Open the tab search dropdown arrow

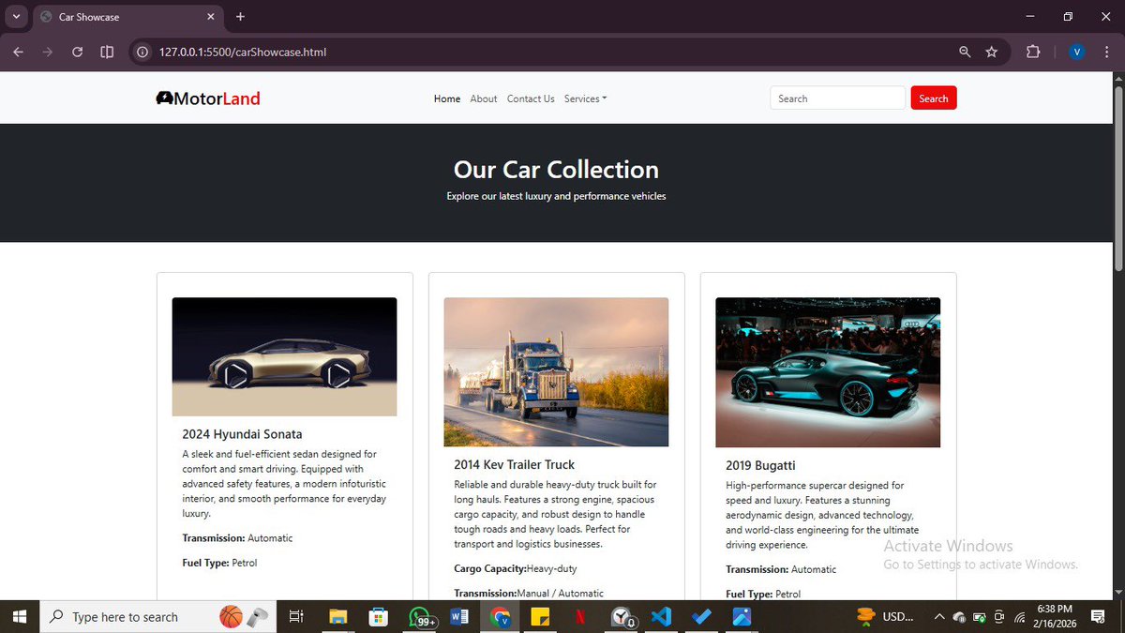(16, 17)
